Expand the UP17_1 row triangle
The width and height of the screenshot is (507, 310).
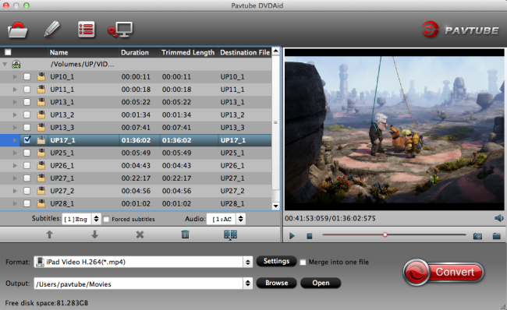tap(15, 140)
